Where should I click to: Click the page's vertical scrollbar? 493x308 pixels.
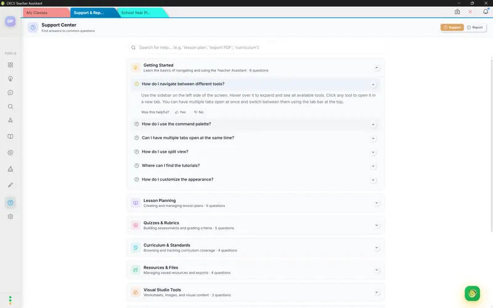click(x=492, y=145)
